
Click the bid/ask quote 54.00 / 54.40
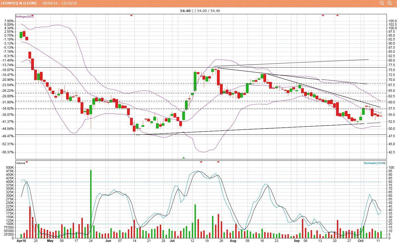[208, 11]
